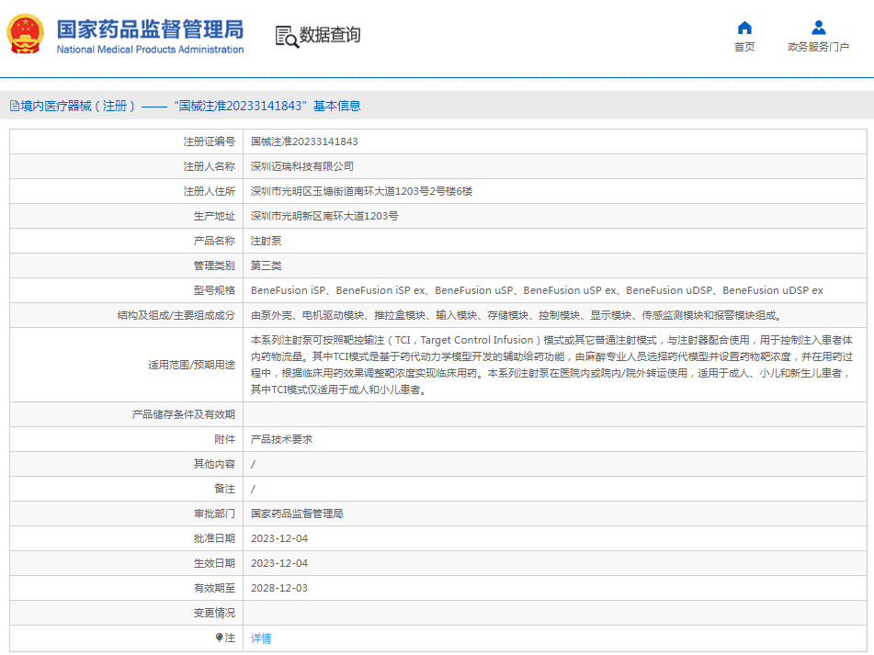
Task: Select the BeneFusion iSP model list text
Action: click(537, 290)
